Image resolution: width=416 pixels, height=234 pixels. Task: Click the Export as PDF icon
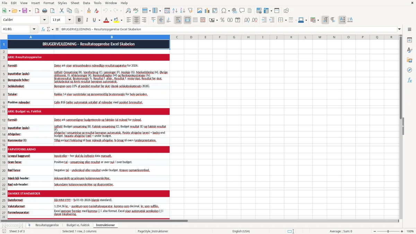(37, 11)
